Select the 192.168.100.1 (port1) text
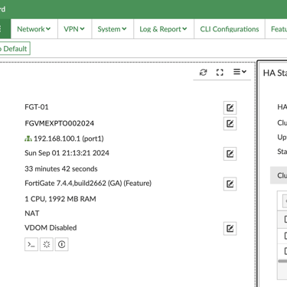The width and height of the screenshot is (287, 287). [x=69, y=139]
